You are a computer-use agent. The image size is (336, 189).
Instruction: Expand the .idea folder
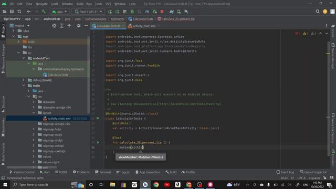point(14,30)
